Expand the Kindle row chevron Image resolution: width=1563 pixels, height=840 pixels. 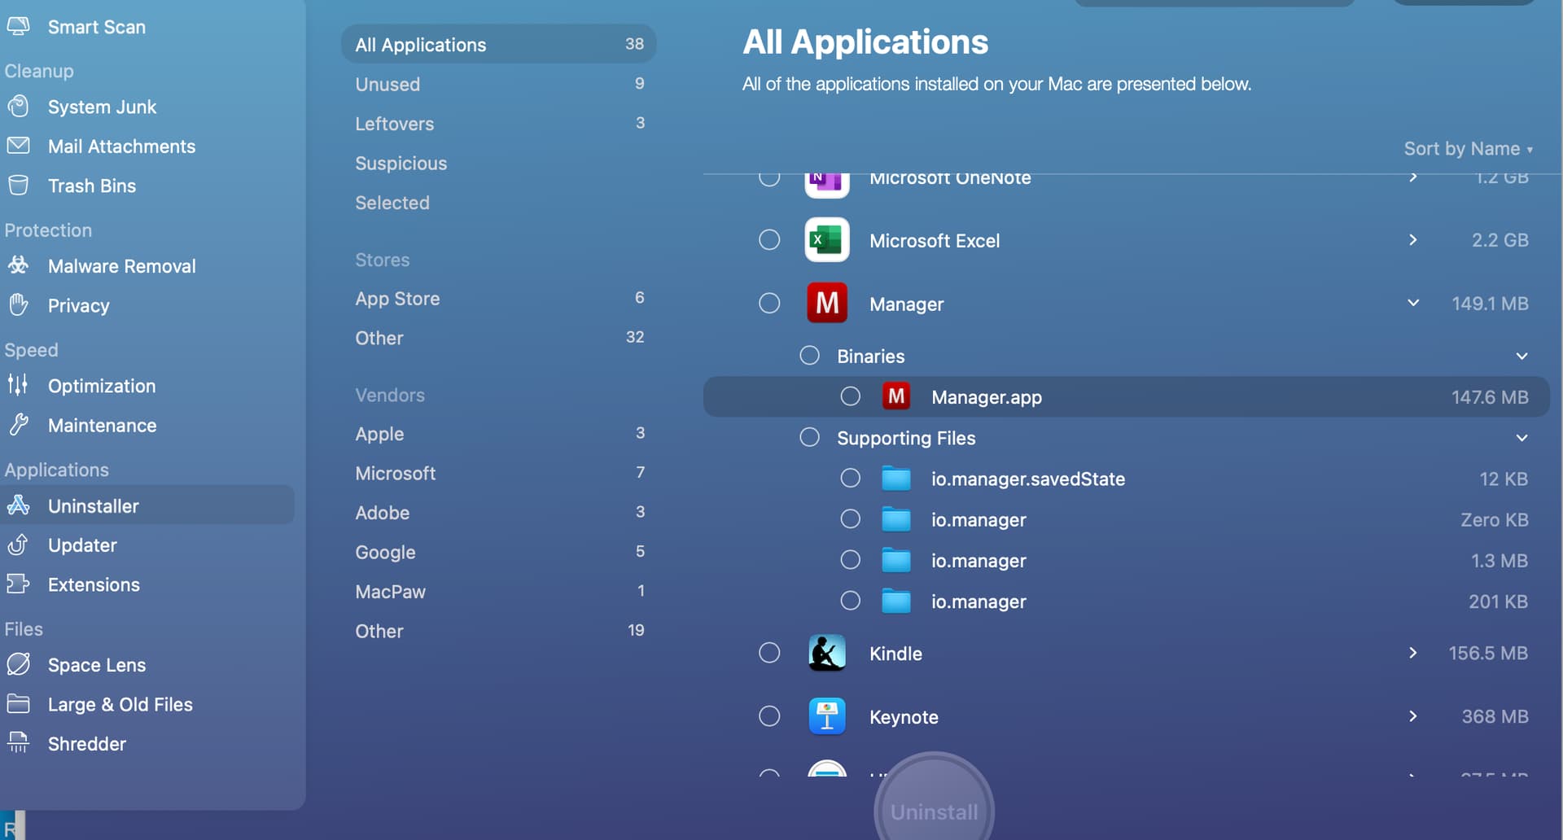click(x=1413, y=652)
